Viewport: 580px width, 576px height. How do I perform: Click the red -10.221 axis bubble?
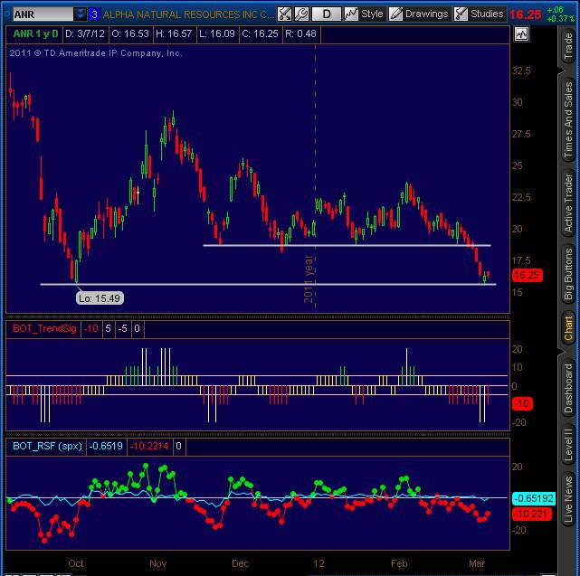(531, 514)
